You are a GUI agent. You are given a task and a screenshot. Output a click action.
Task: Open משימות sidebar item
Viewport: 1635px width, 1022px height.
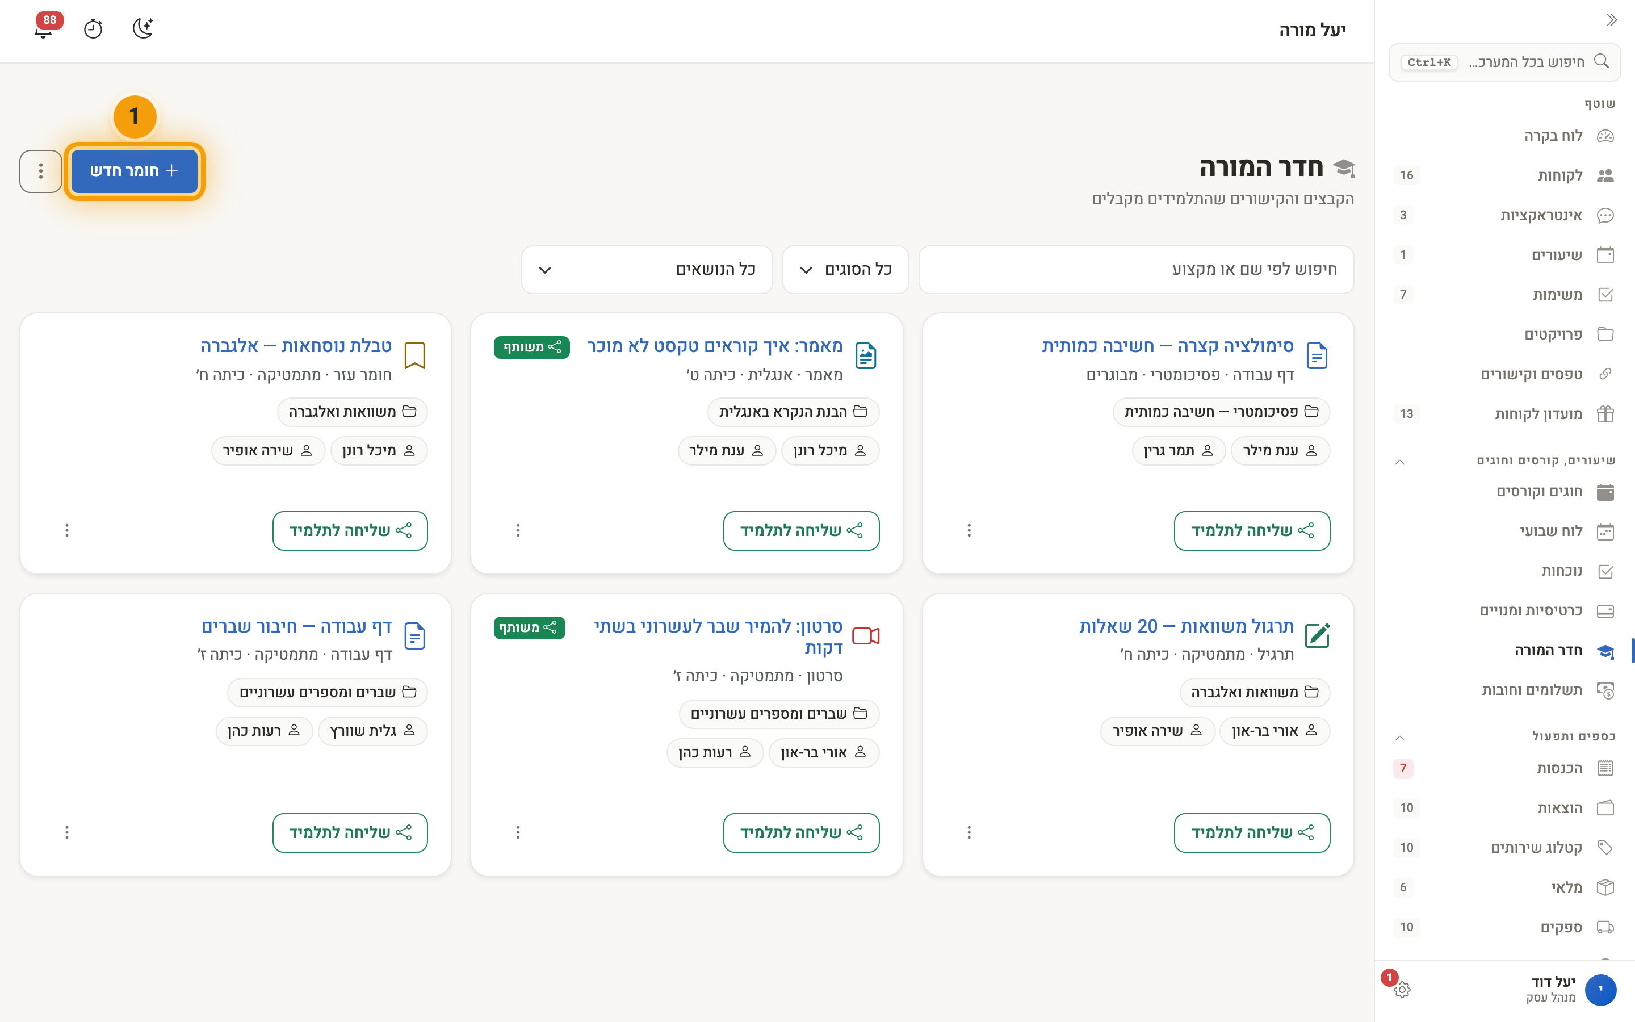(1504, 295)
